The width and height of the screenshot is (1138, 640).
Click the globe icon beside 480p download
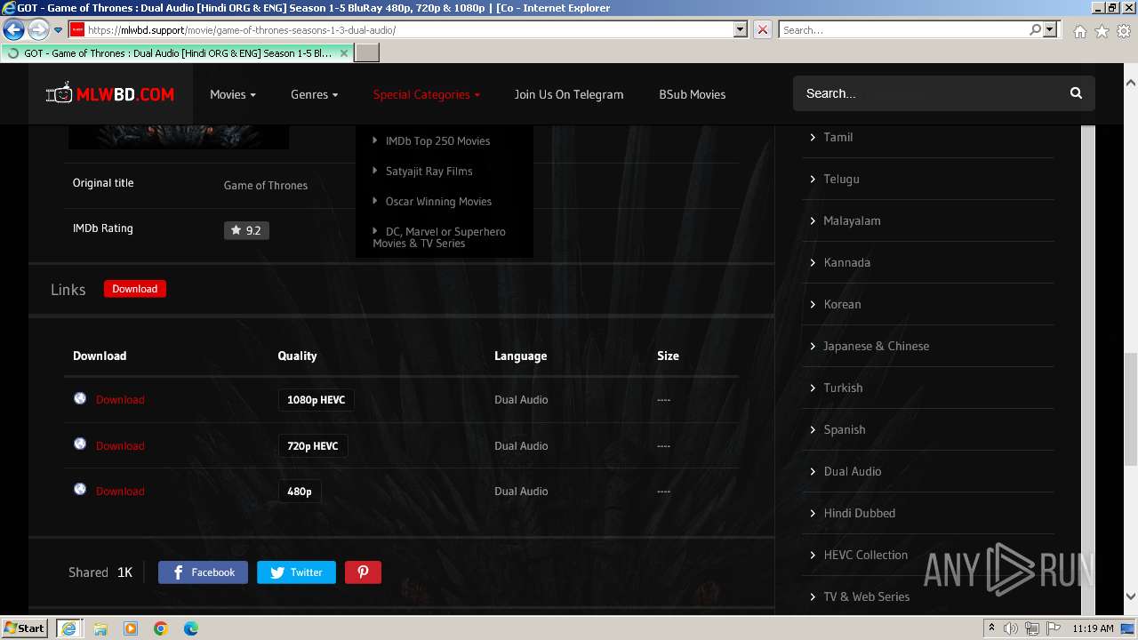pos(80,490)
